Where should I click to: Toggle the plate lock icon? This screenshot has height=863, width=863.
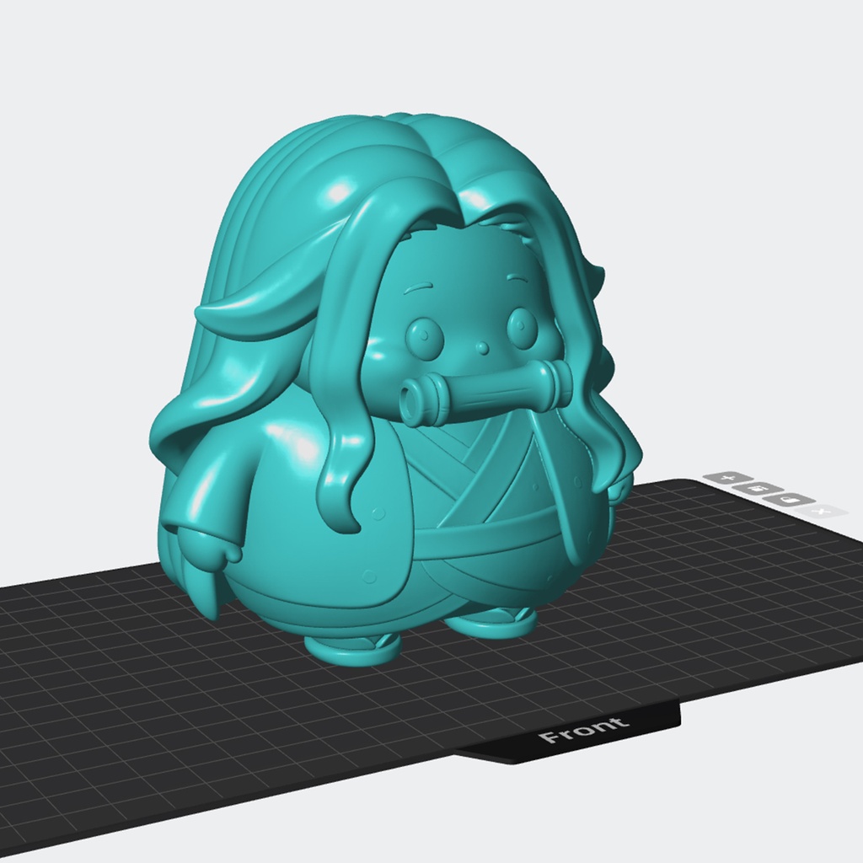791,500
